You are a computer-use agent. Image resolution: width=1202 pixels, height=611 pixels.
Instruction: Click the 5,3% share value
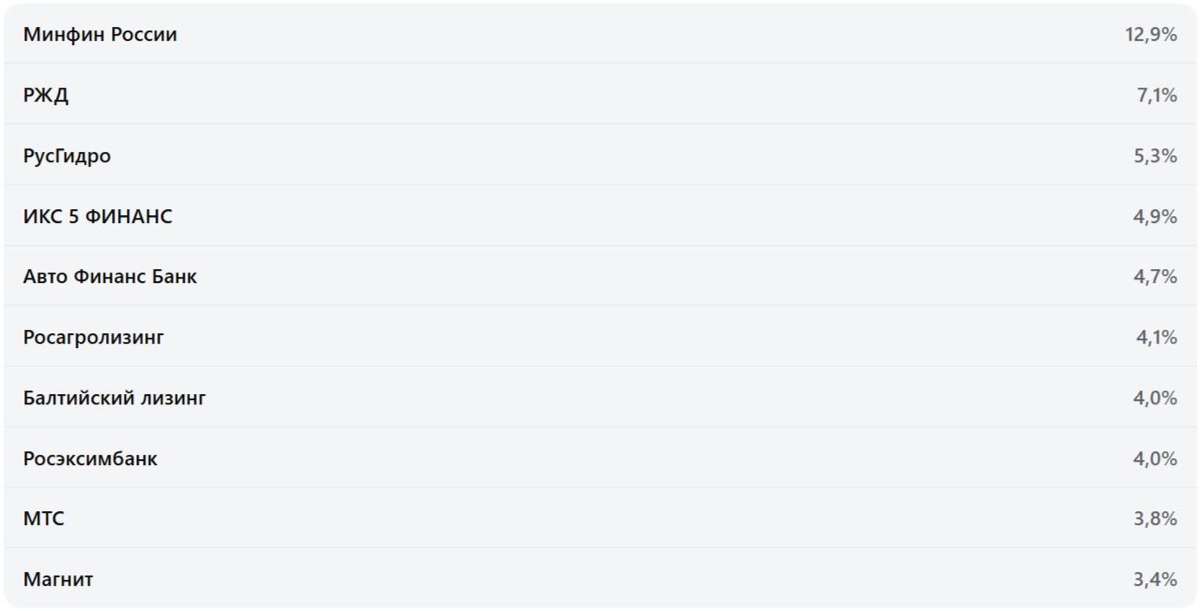tap(1155, 156)
